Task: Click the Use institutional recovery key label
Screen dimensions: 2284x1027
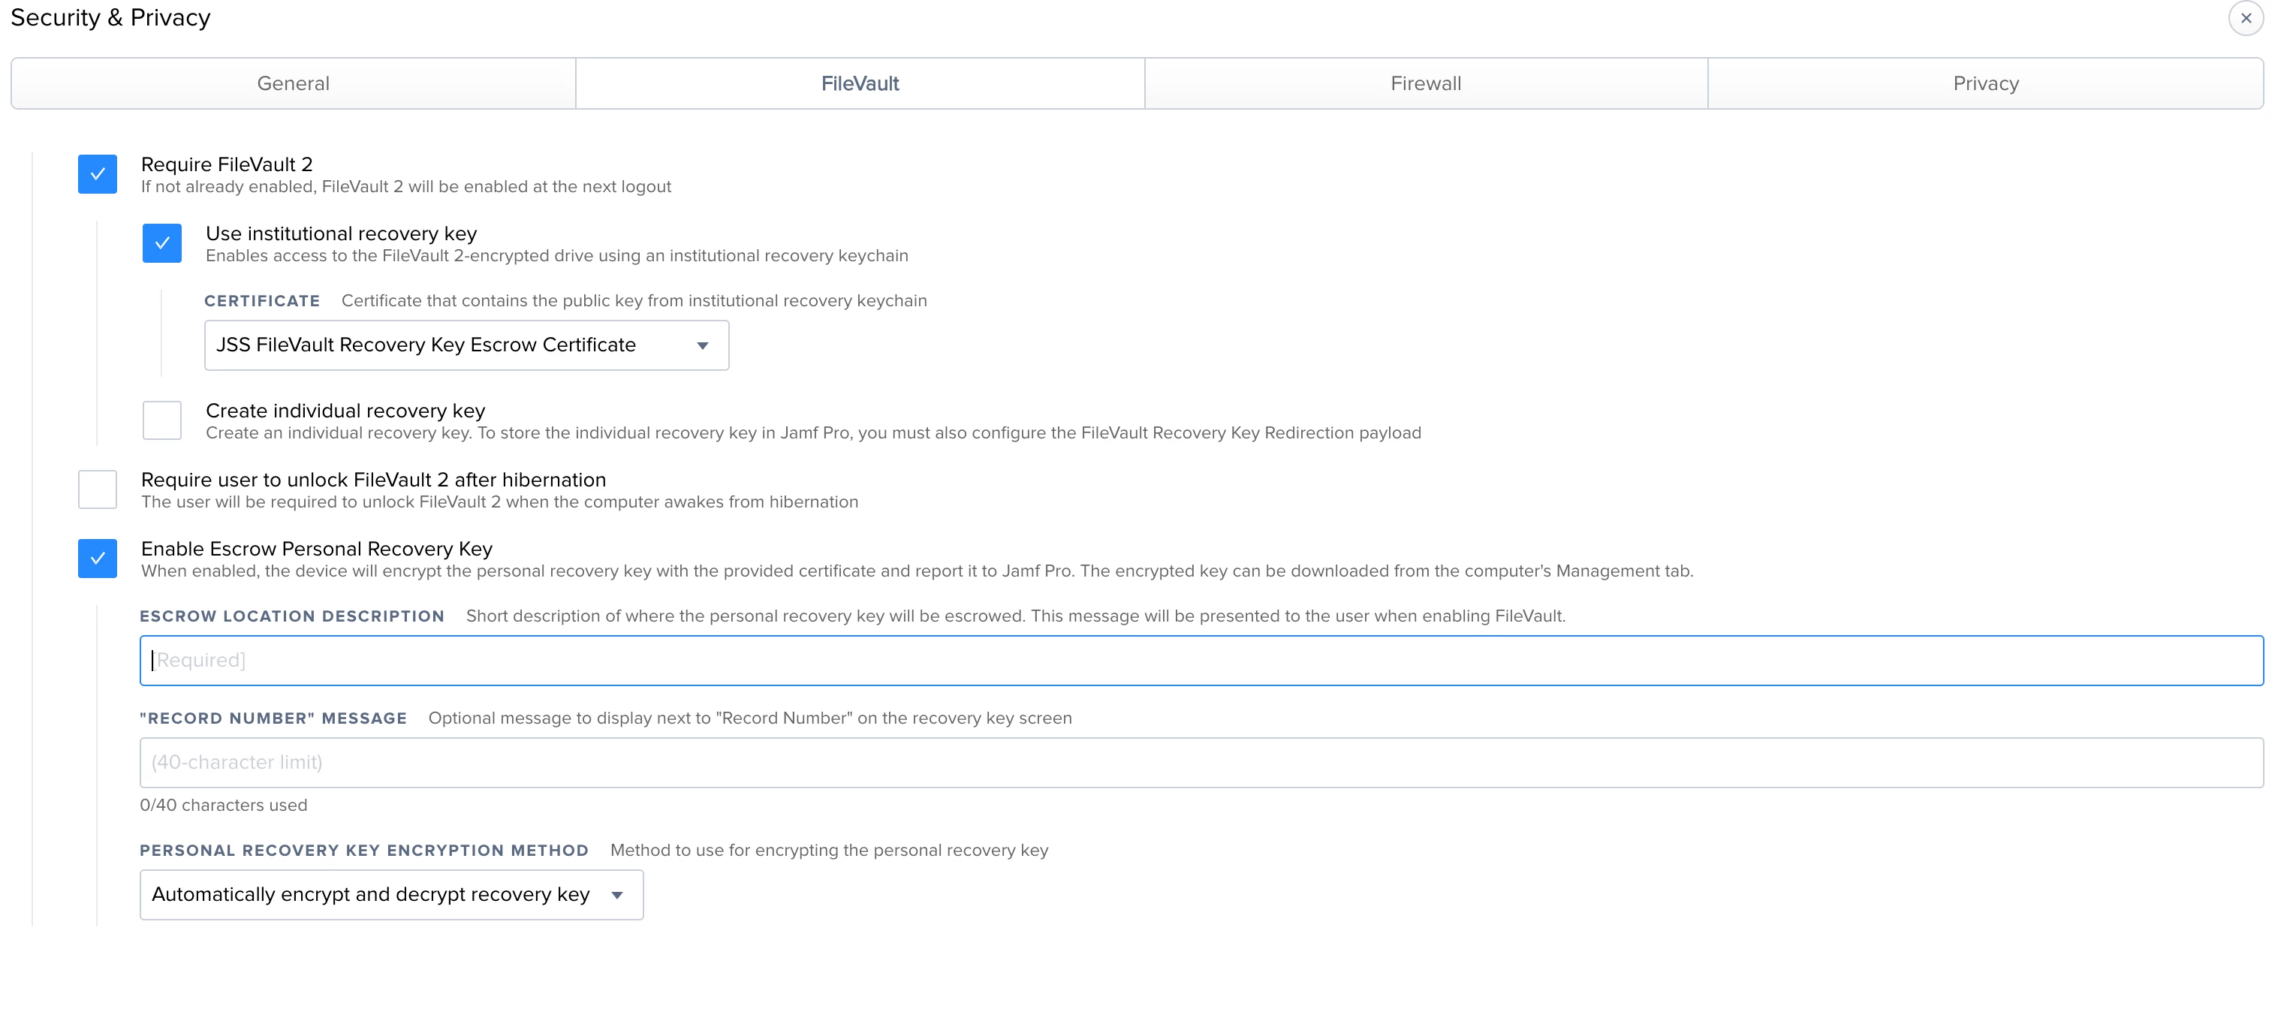Action: pos(342,233)
